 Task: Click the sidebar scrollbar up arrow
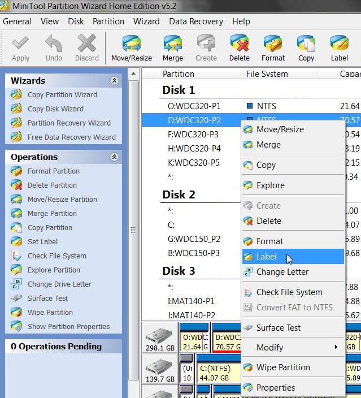(133, 75)
